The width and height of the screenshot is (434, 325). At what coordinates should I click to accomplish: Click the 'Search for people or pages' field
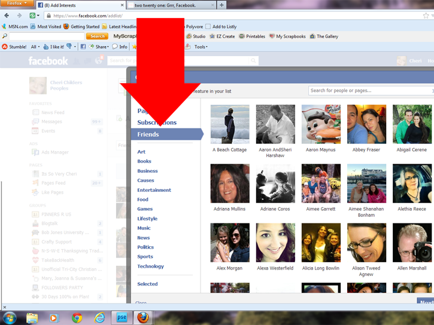[368, 91]
